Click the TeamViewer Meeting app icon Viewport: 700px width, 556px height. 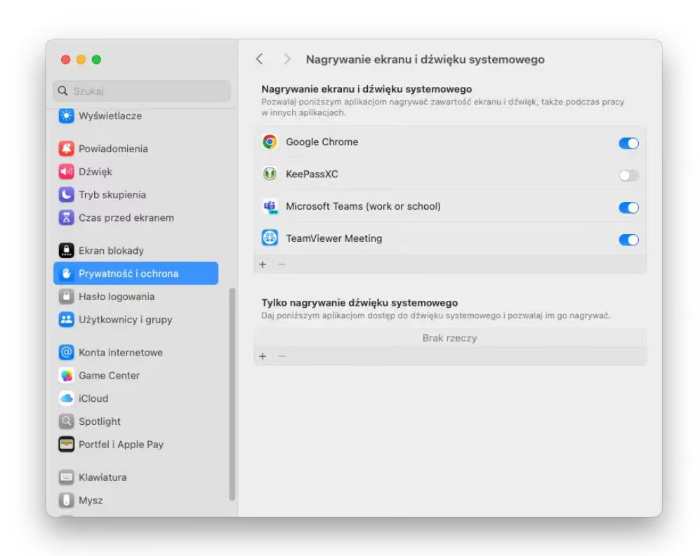coord(270,238)
